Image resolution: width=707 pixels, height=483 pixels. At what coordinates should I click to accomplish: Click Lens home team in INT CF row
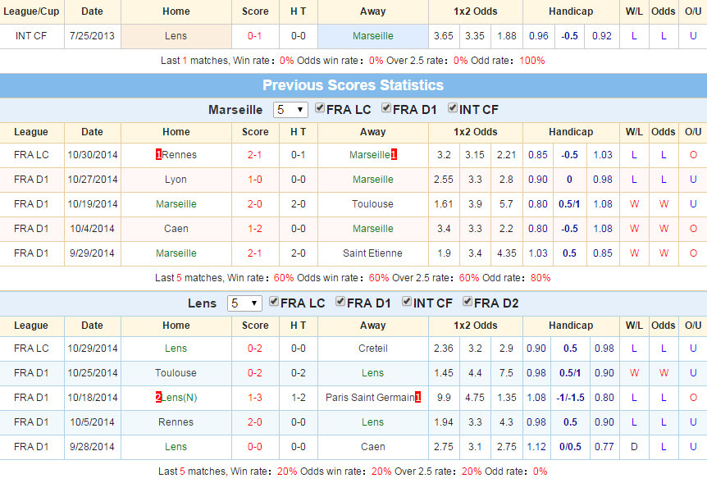coord(176,36)
